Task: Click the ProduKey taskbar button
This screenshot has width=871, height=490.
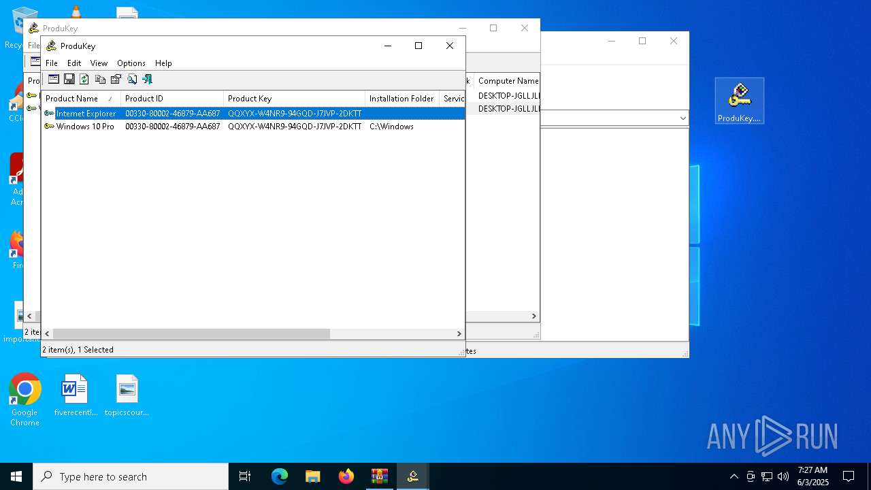Action: coord(412,476)
